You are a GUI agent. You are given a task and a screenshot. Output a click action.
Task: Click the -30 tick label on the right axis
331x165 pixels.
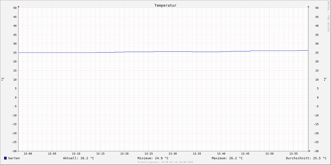click(316, 151)
